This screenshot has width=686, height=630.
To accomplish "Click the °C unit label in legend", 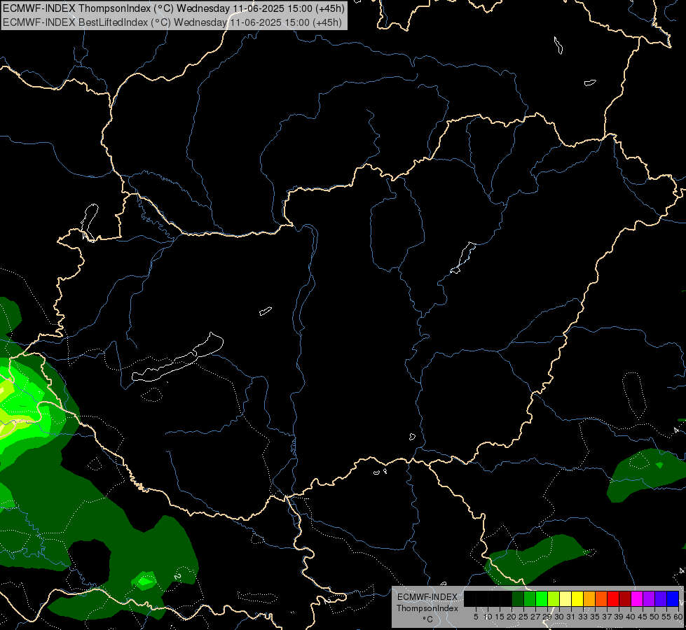I will (427, 619).
